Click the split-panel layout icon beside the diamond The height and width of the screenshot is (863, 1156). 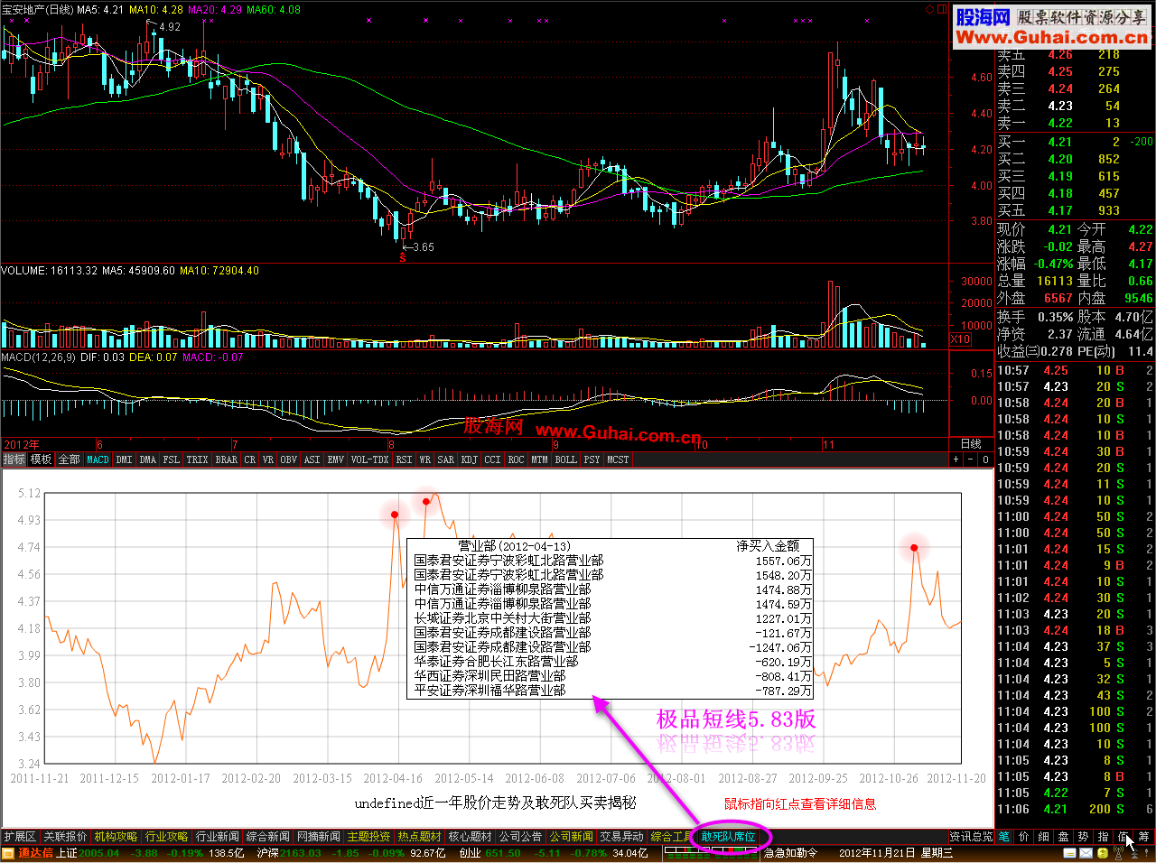(943, 9)
